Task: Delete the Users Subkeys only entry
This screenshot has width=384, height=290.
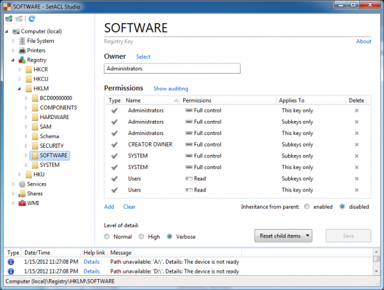Action: point(356,179)
